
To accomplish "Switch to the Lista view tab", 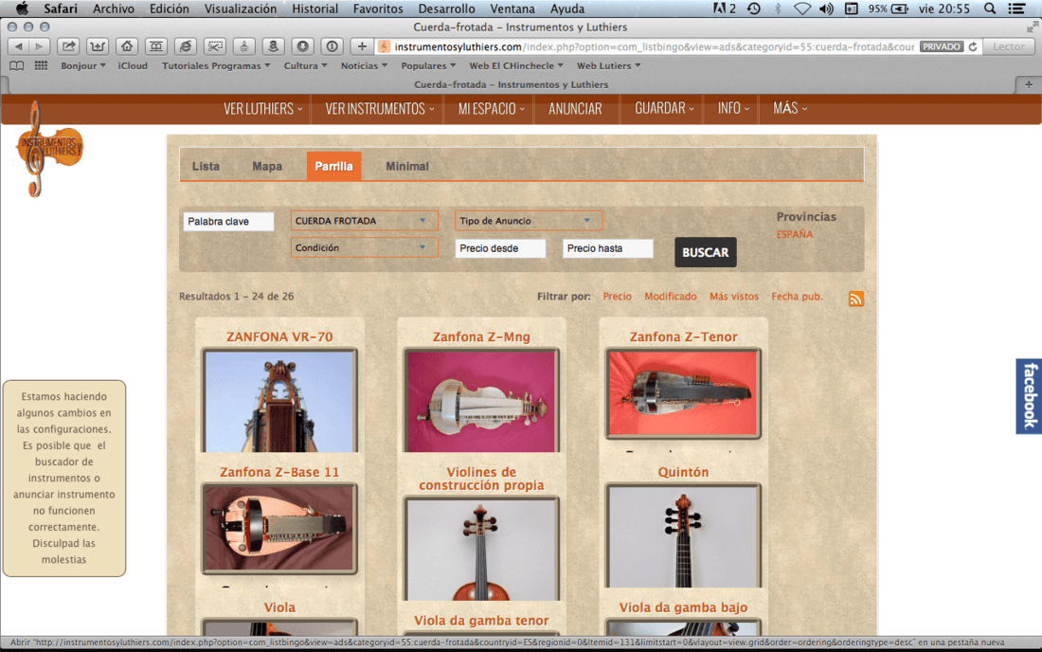I will coord(206,166).
